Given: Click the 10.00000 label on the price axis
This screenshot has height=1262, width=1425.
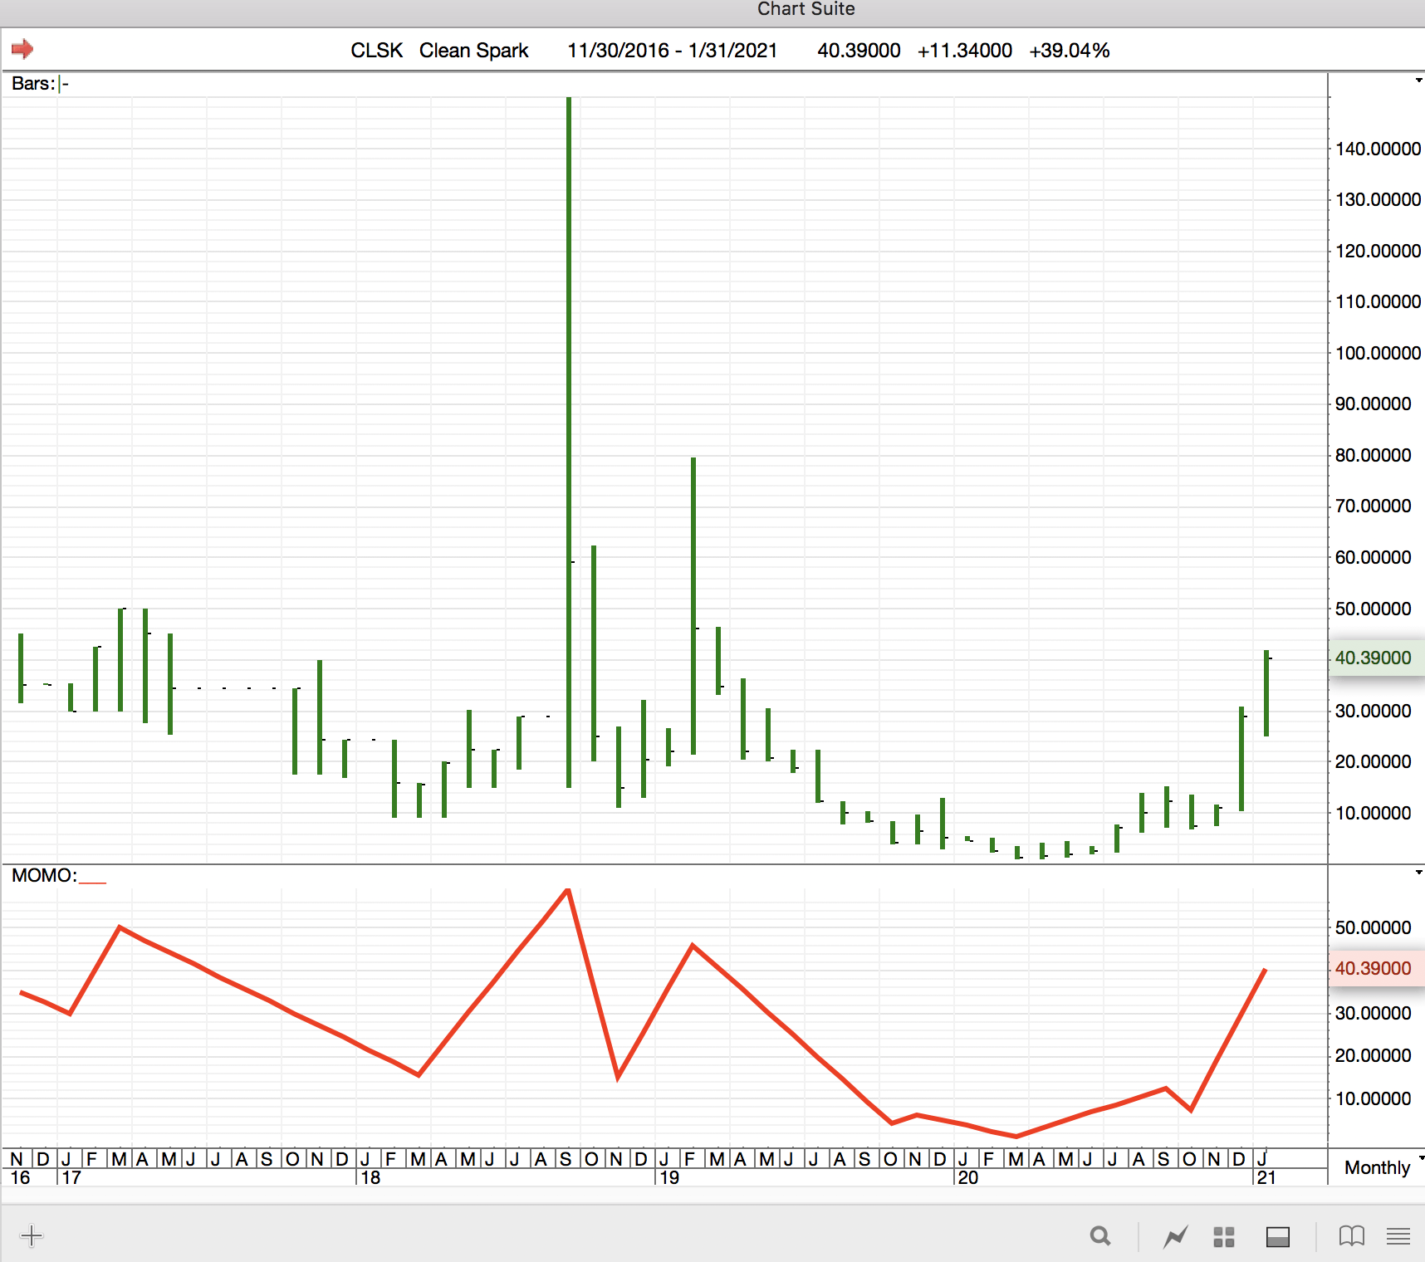Looking at the screenshot, I should [x=1373, y=813].
